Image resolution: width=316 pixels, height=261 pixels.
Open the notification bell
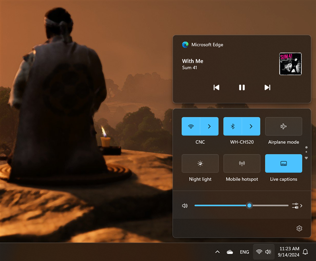point(305,252)
